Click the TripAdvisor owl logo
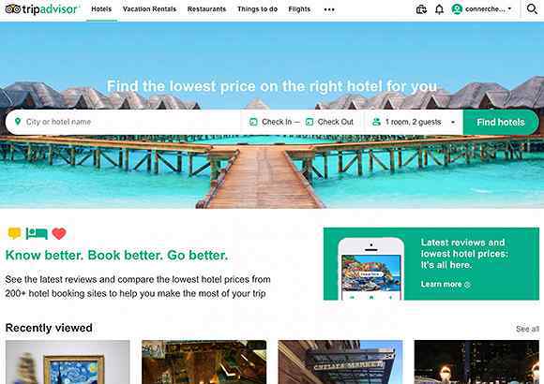This screenshot has width=544, height=384. [x=13, y=9]
